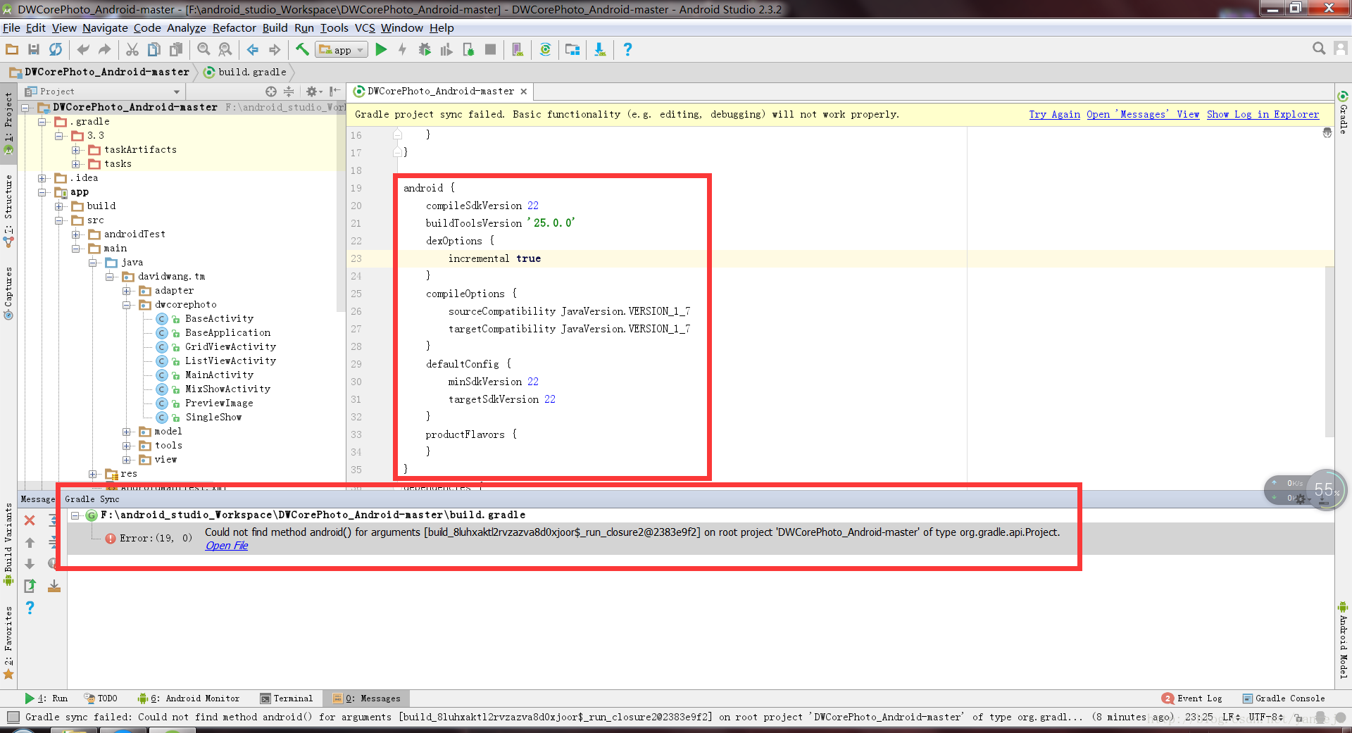Screen dimensions: 1352x733
Task: Click the Save All disk icon
Action: click(34, 49)
